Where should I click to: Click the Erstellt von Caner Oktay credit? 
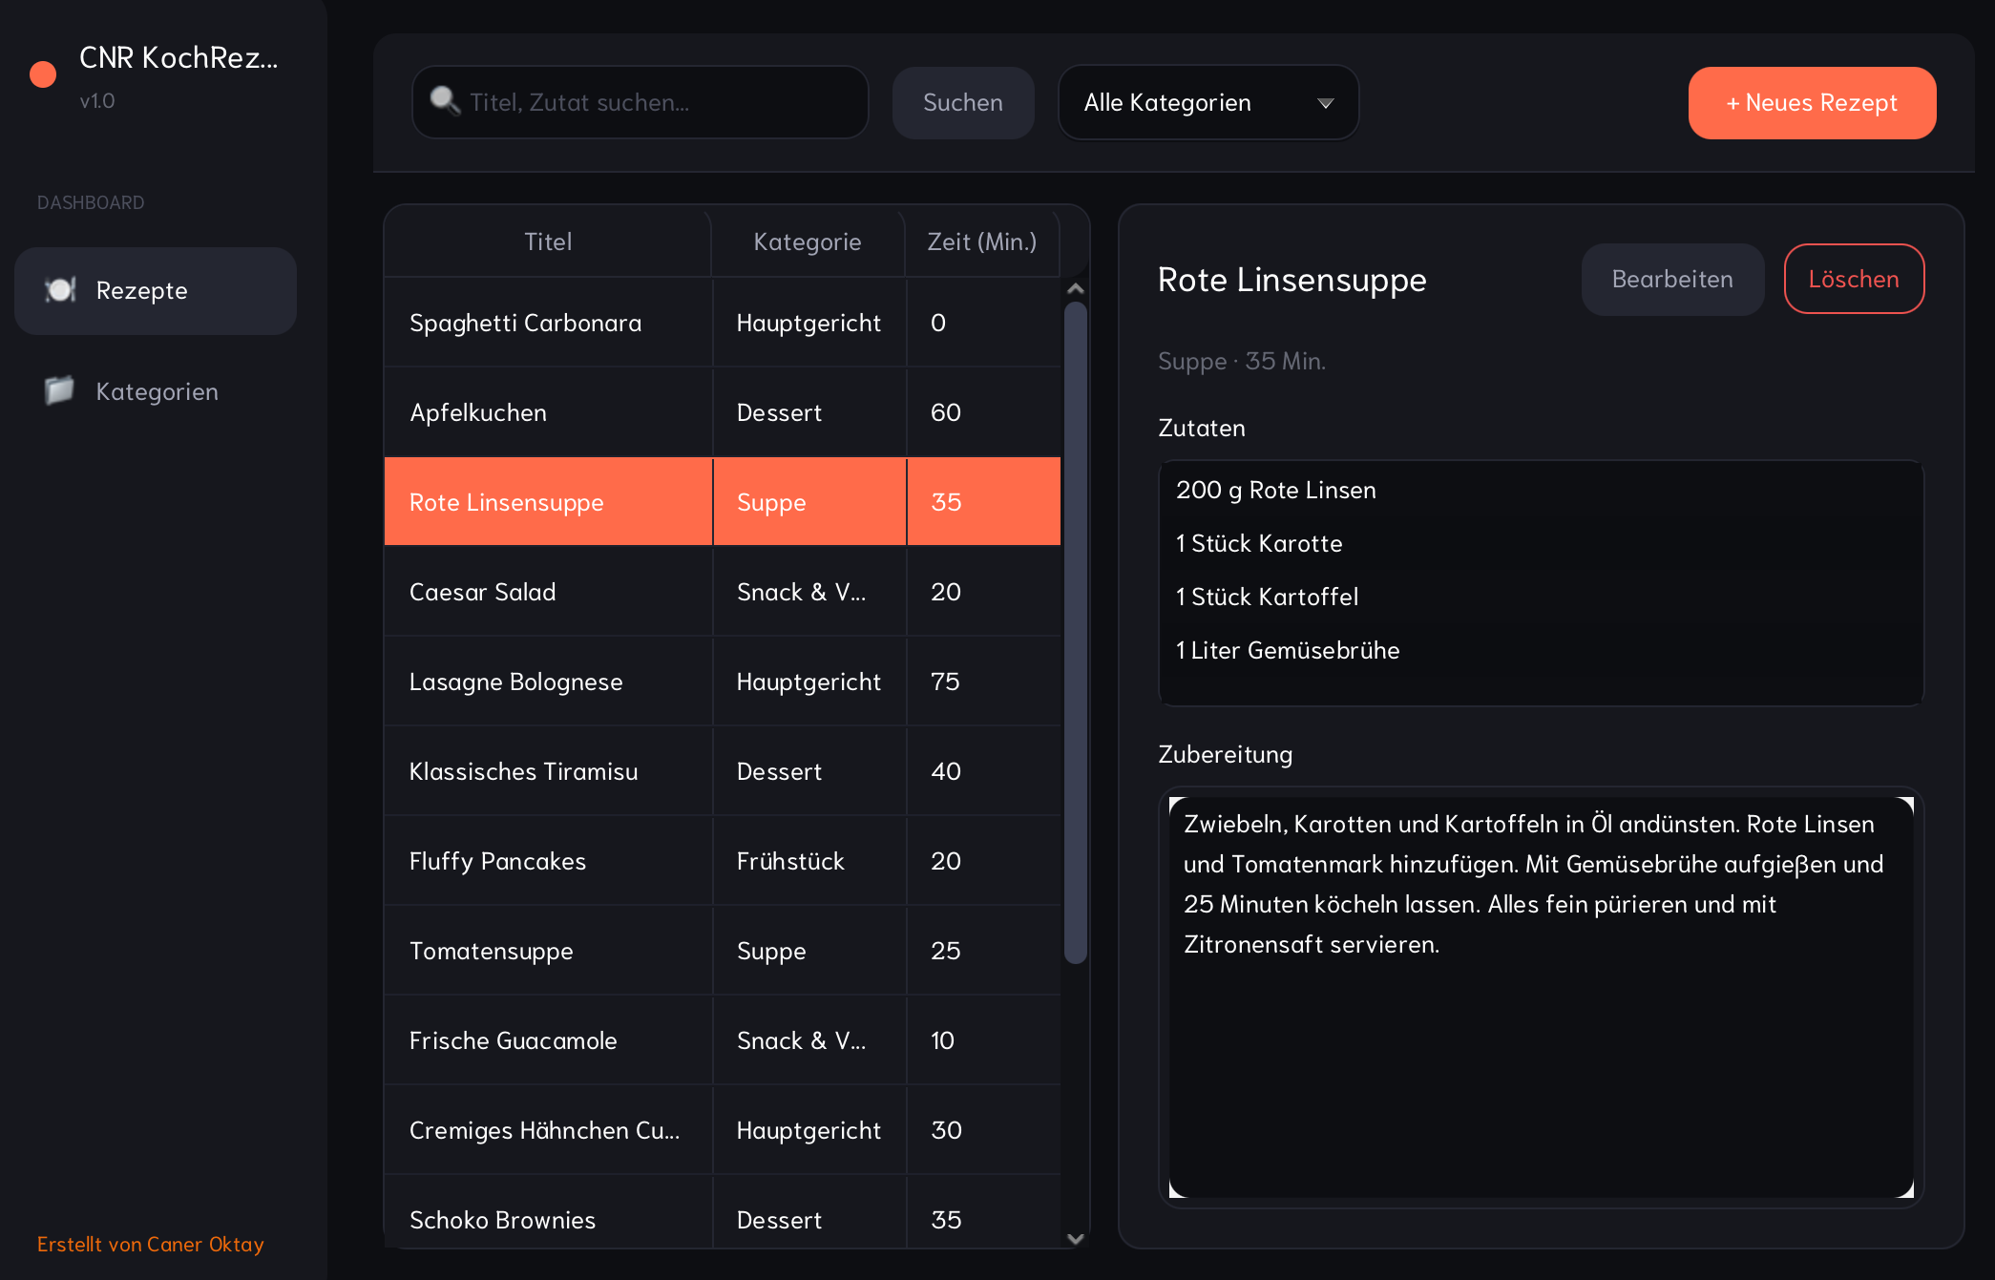tap(151, 1244)
